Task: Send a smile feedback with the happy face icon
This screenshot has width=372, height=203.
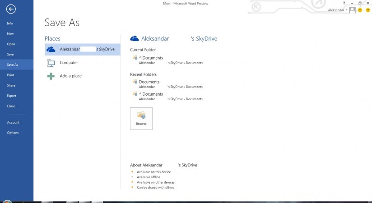Action: click(360, 10)
